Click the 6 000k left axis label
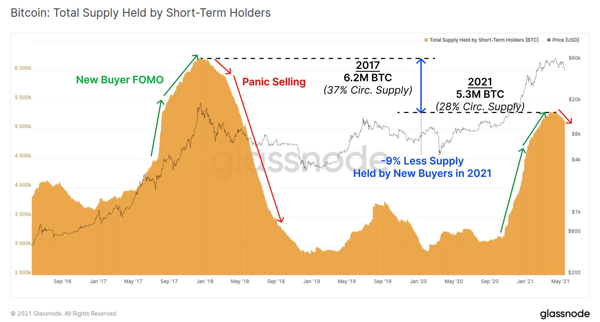This screenshot has width=600, height=322. coord(23,68)
